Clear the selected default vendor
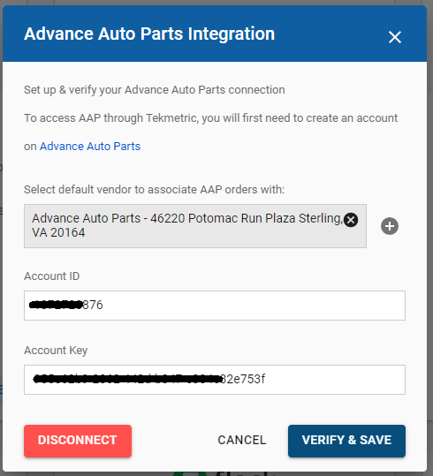 (x=351, y=220)
